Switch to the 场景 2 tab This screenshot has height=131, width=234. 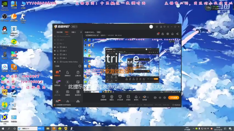[x=74, y=32]
